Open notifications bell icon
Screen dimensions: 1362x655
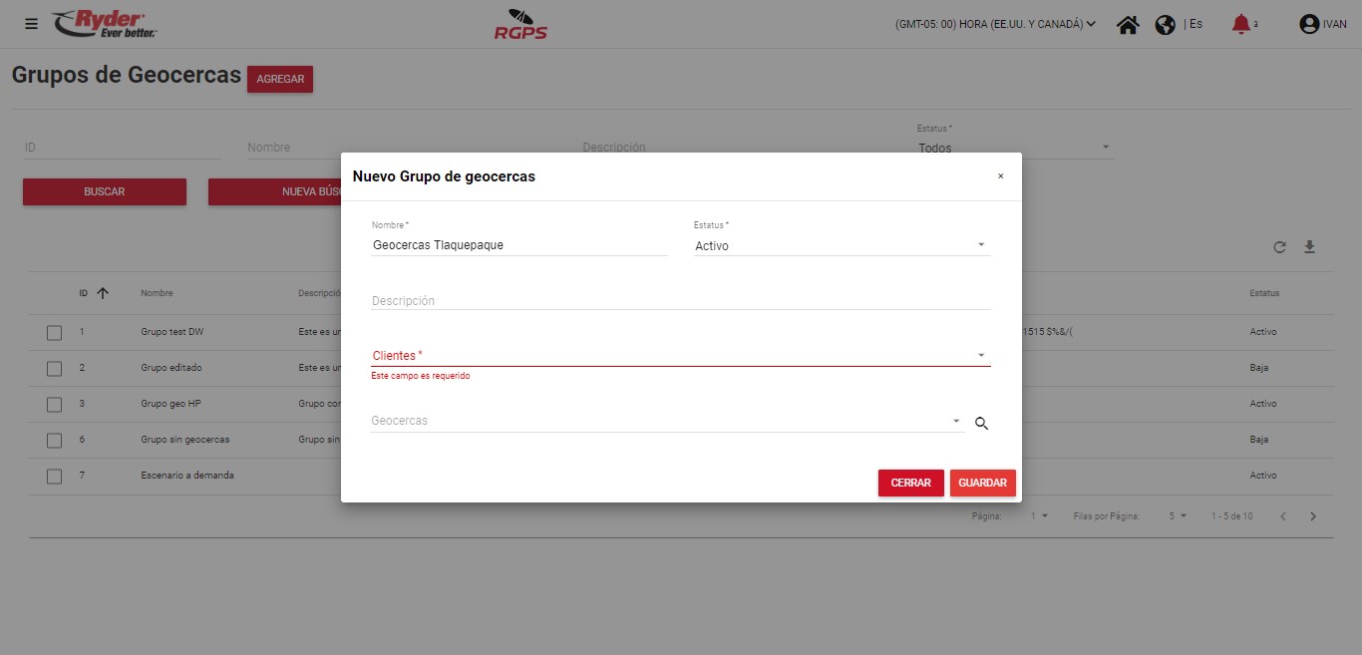coord(1240,24)
